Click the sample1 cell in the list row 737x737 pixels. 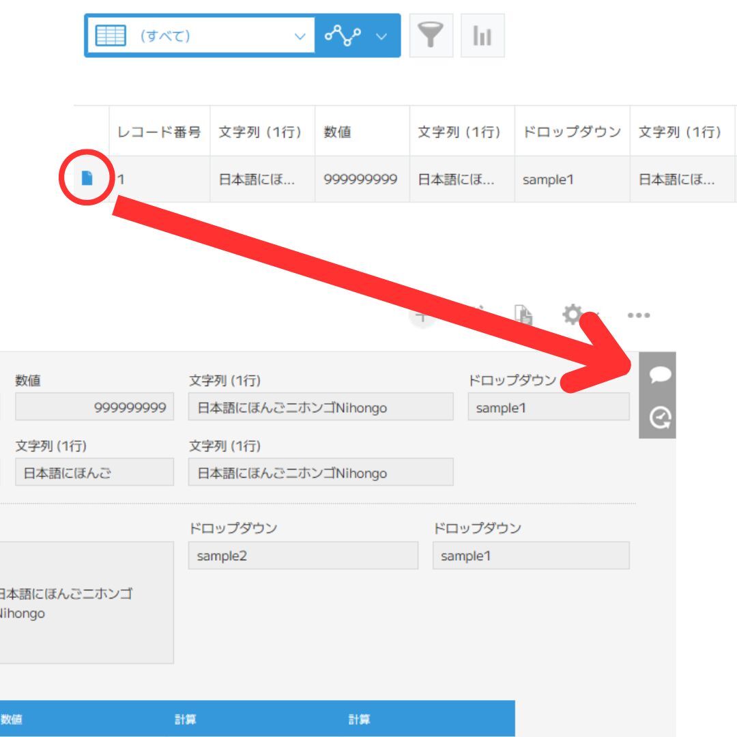(572, 179)
